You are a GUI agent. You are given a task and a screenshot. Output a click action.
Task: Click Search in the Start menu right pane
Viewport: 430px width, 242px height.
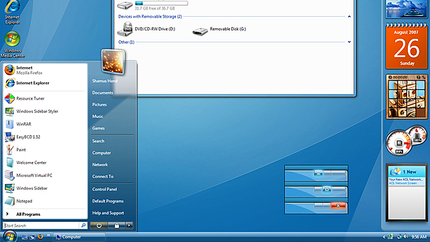pyautogui.click(x=98, y=141)
